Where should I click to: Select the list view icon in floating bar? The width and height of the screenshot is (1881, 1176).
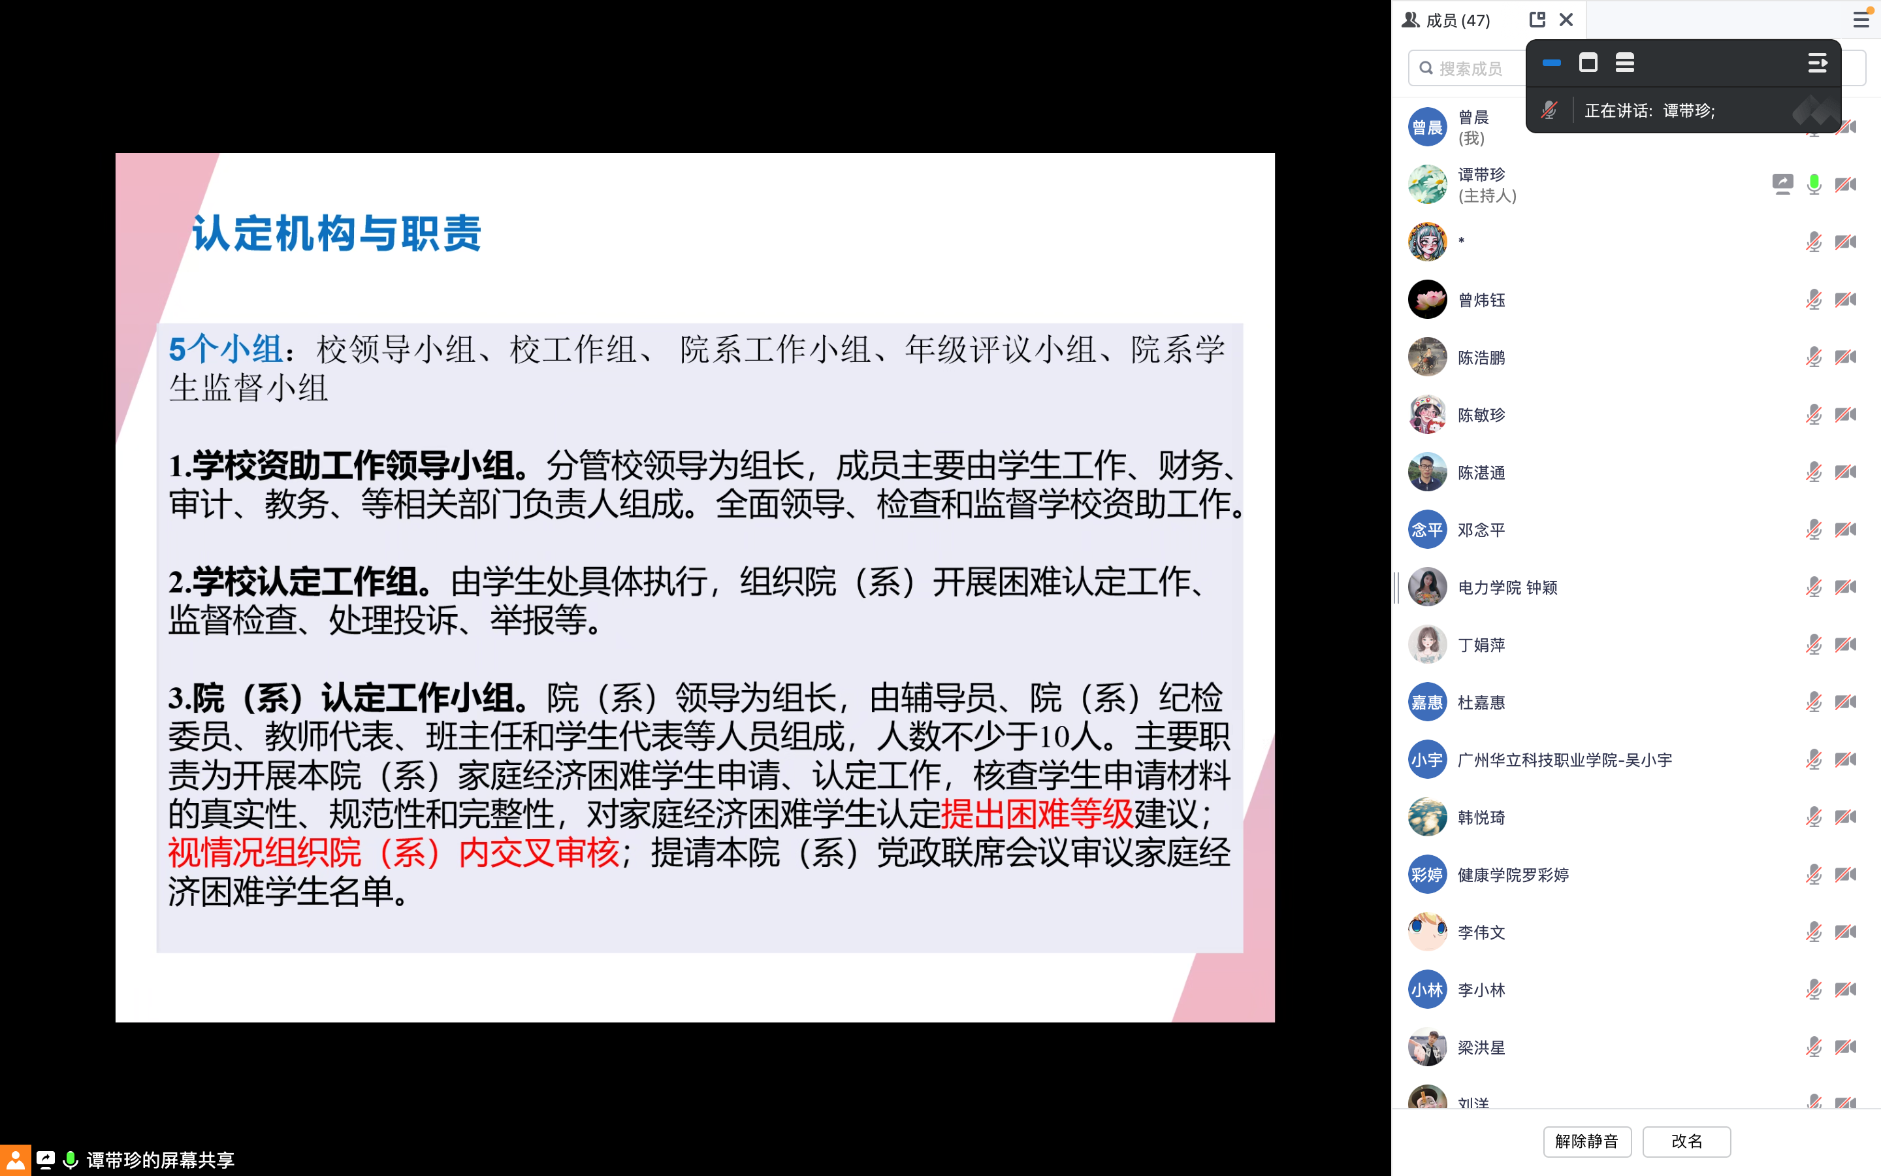1624,63
